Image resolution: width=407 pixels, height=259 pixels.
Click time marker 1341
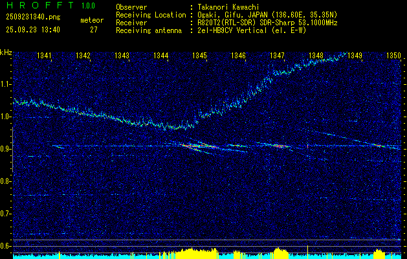45,56
